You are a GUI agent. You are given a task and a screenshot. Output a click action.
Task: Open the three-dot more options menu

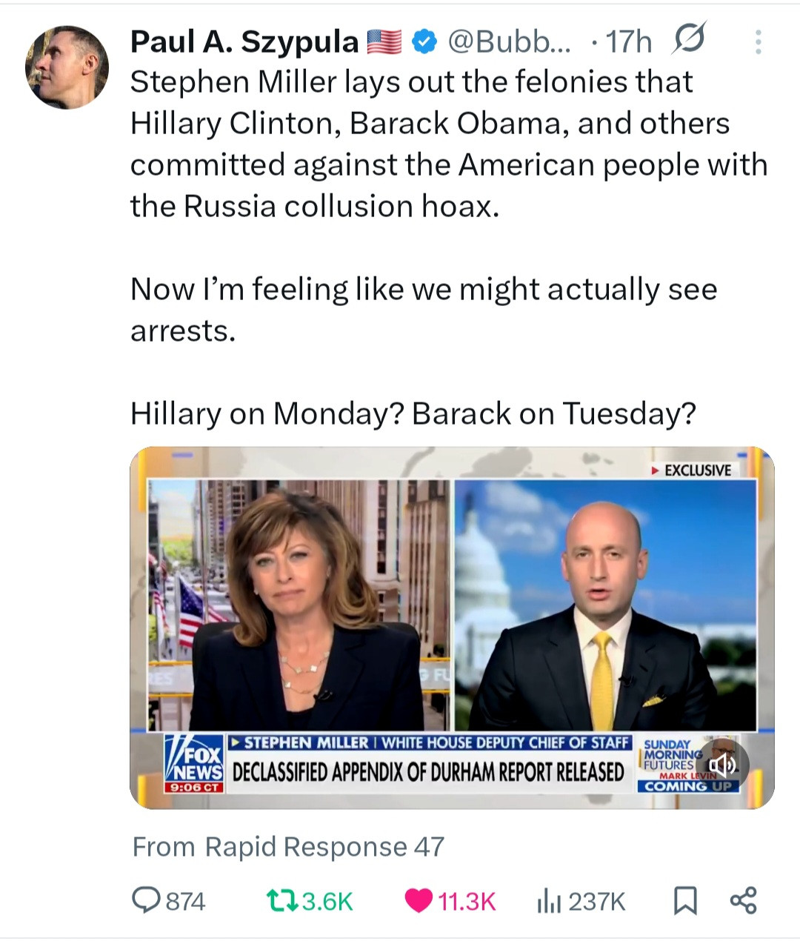pyautogui.click(x=758, y=42)
